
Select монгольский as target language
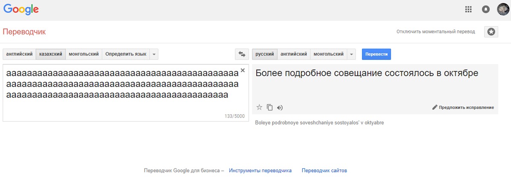click(328, 54)
